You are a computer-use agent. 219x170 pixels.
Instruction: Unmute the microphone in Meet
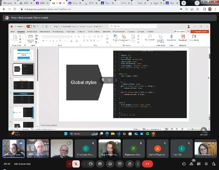click(76, 164)
